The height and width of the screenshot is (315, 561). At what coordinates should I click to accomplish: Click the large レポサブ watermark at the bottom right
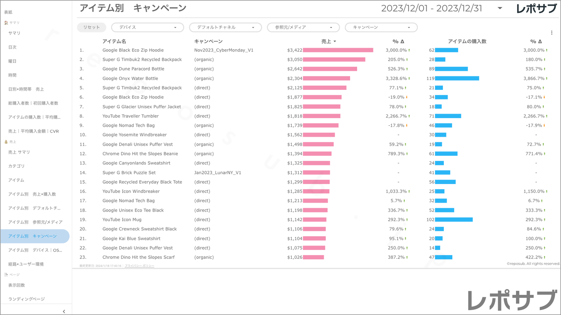(x=512, y=300)
